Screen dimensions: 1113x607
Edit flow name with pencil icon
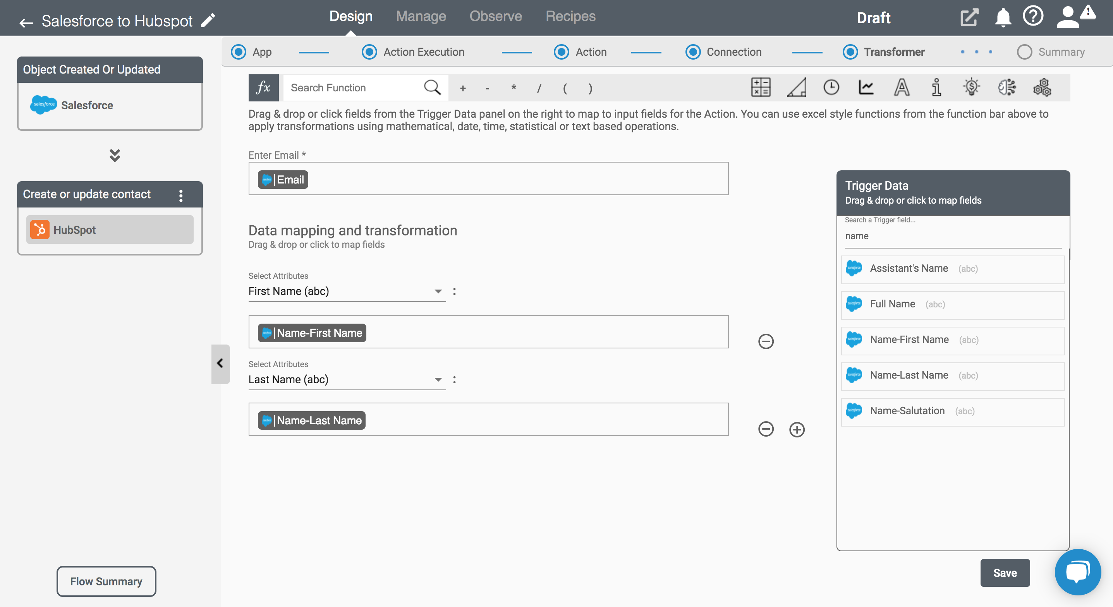[x=208, y=20]
